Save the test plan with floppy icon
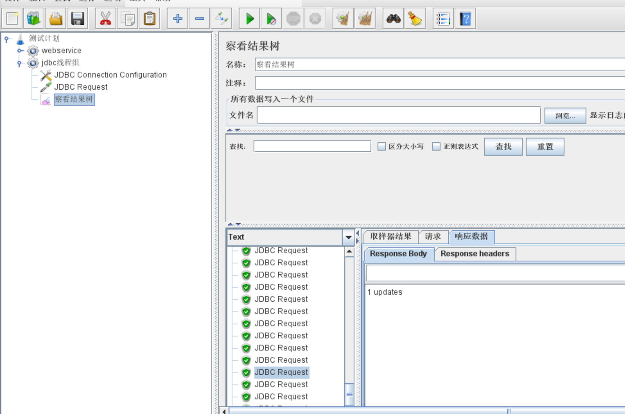625x414 pixels. pyautogui.click(x=77, y=19)
